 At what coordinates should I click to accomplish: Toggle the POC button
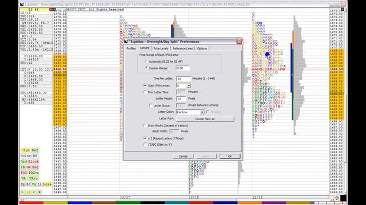click(24, 173)
